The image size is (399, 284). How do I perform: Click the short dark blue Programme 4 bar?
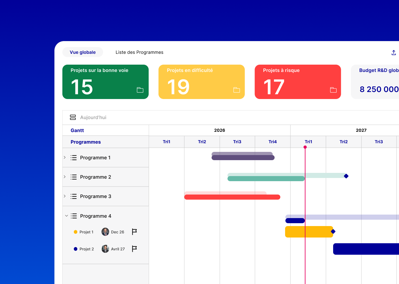click(295, 221)
